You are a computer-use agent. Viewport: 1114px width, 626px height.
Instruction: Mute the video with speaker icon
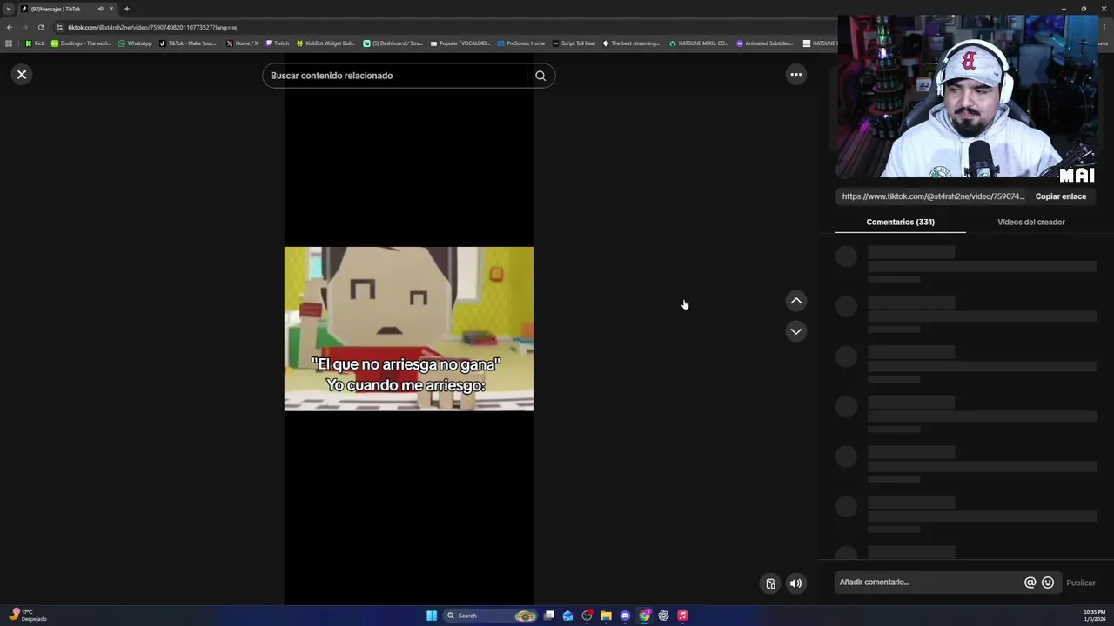click(x=795, y=583)
